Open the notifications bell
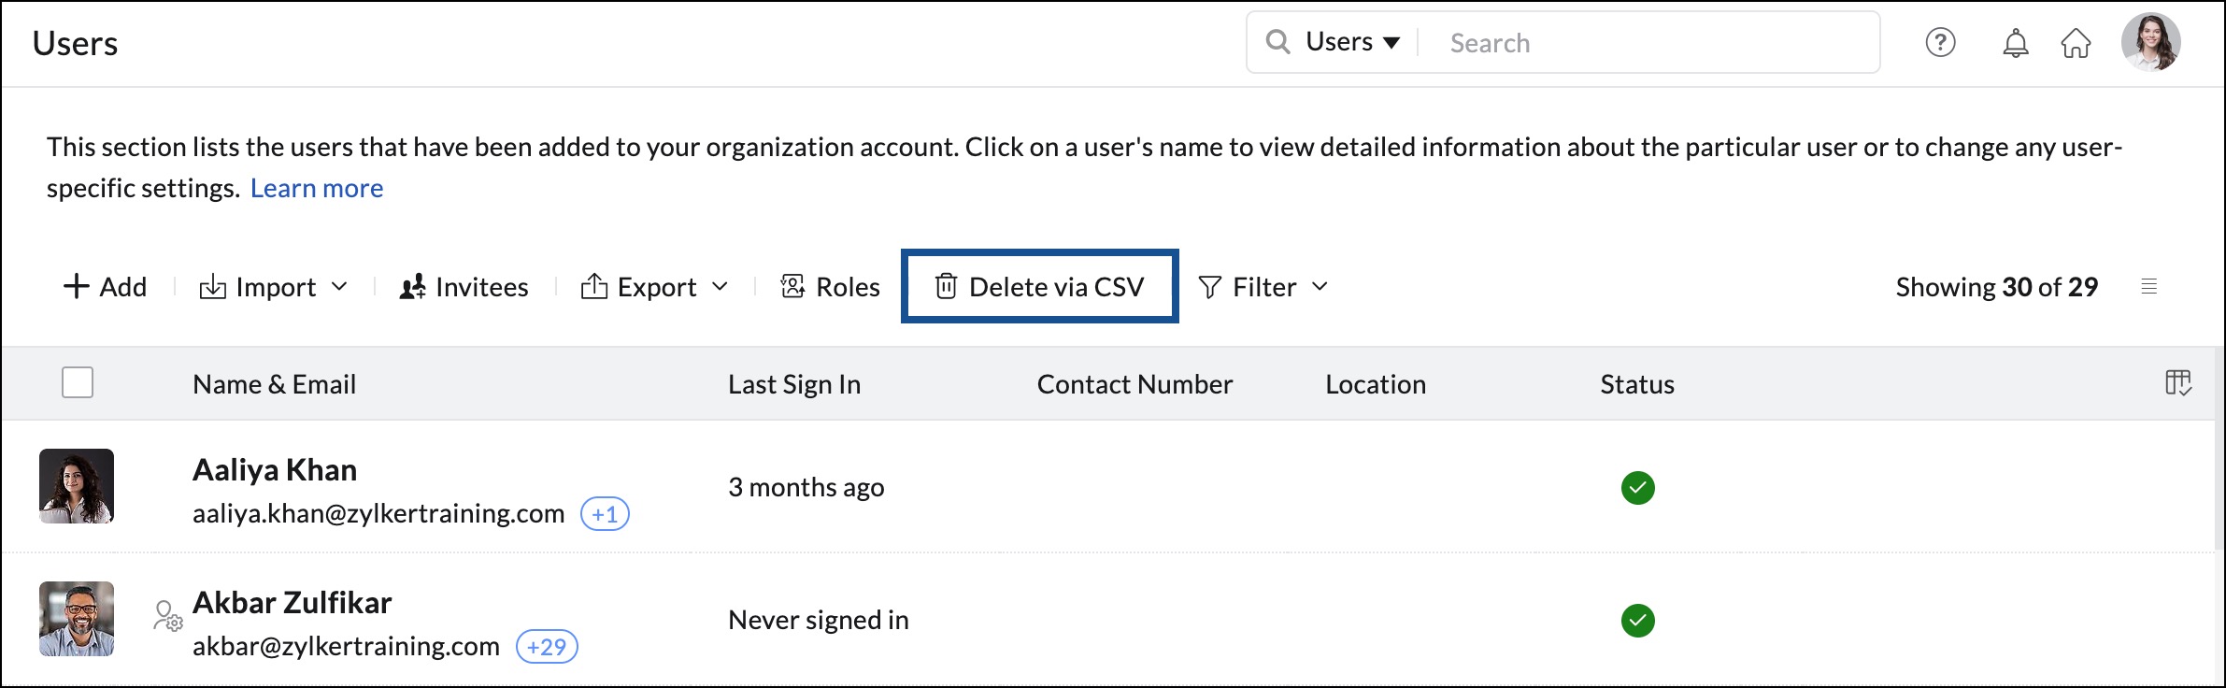 (x=2016, y=43)
